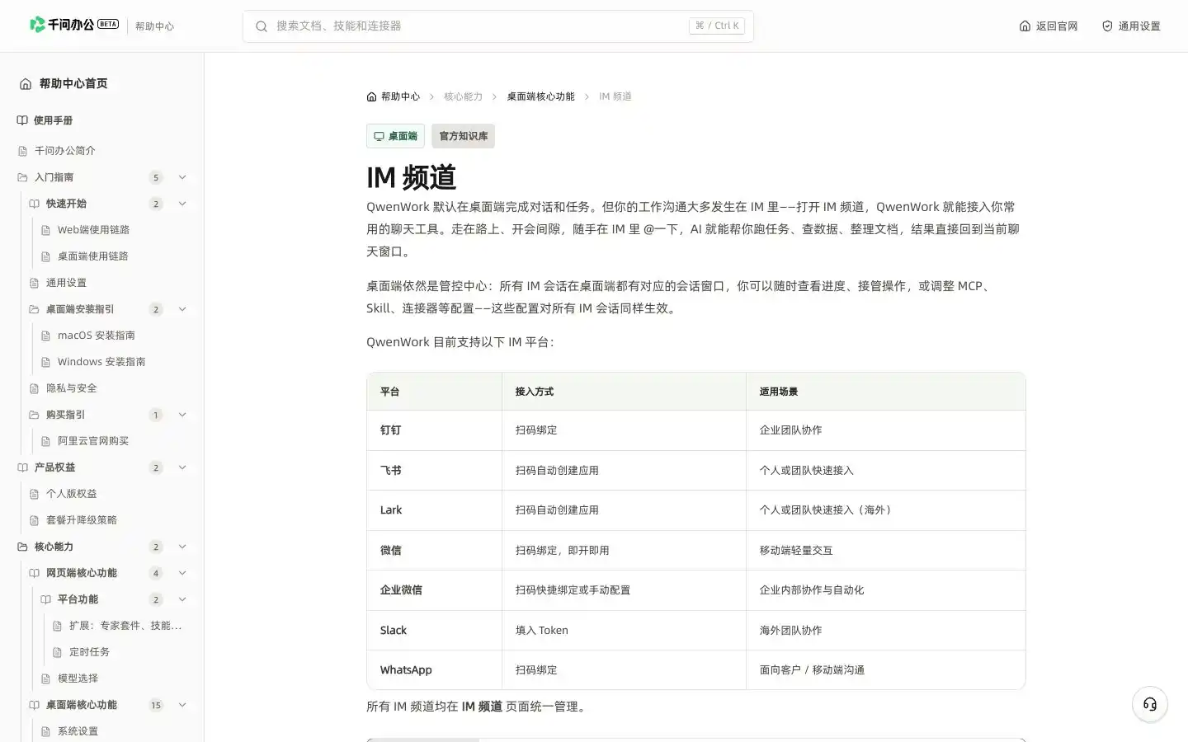This screenshot has height=742, width=1188.
Task: Click the search magnifier icon
Action: [x=262, y=26]
